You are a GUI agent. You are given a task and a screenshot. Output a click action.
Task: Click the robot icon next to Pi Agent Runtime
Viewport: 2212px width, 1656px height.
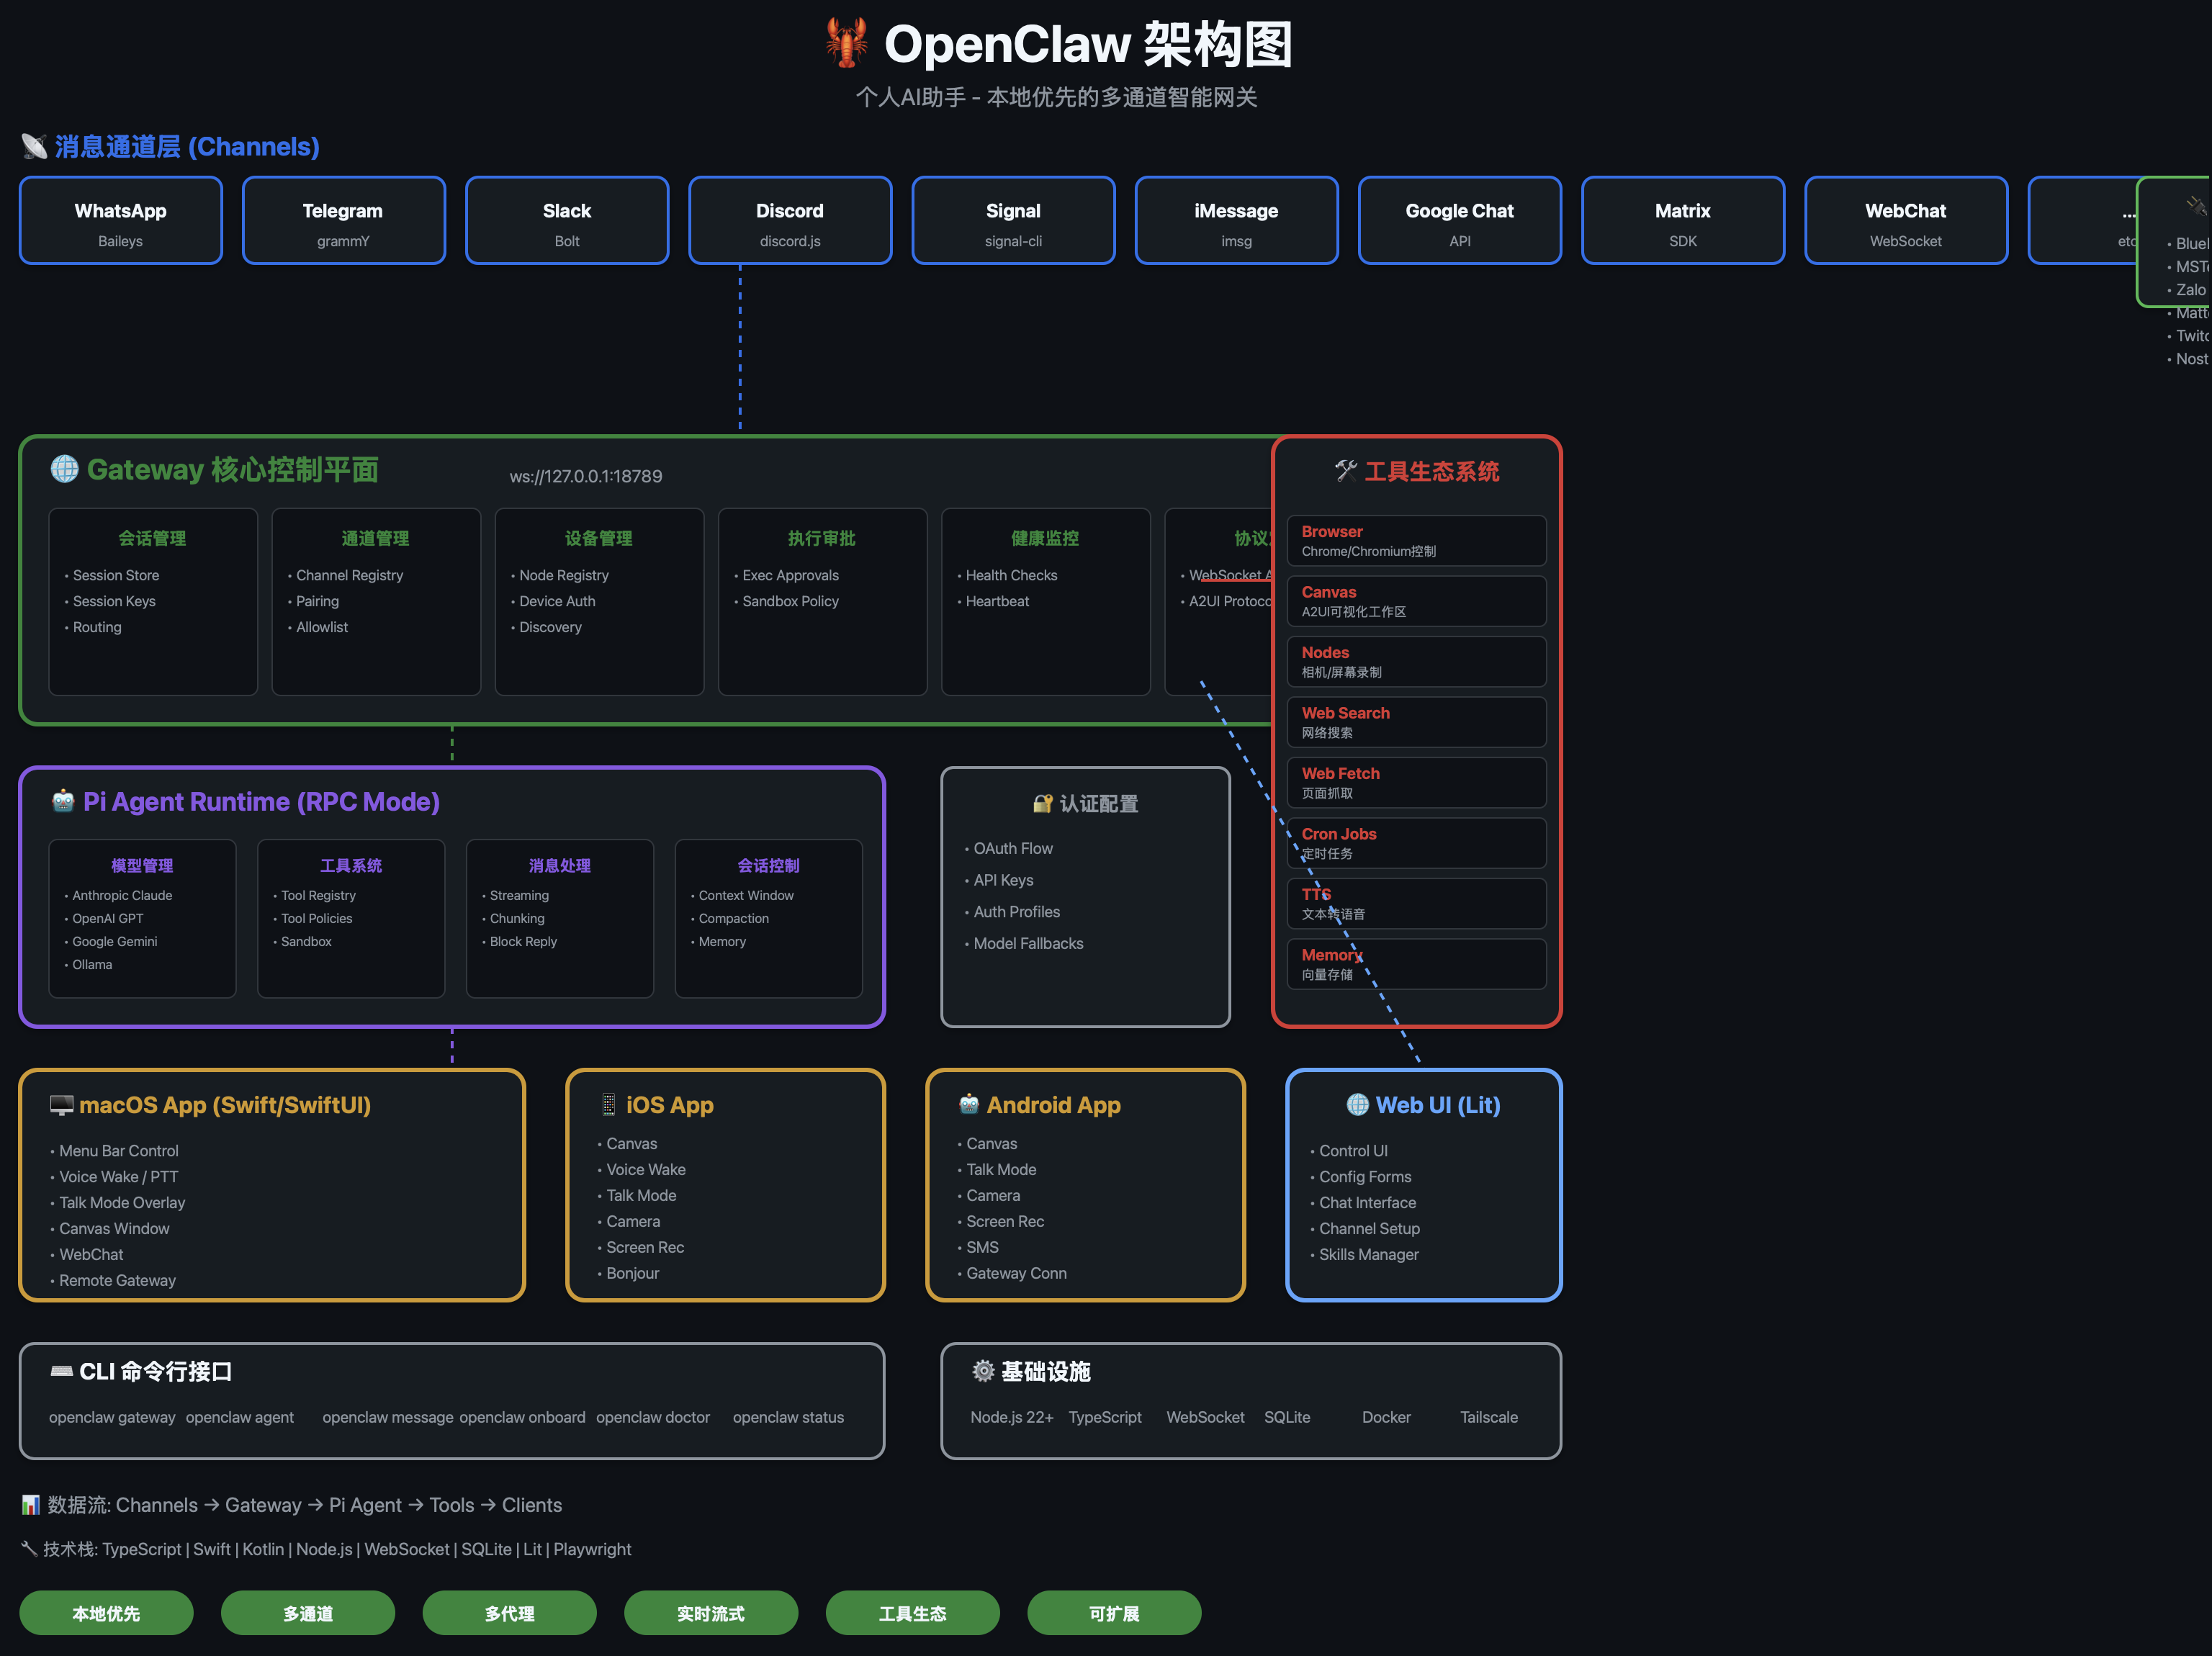tap(63, 801)
